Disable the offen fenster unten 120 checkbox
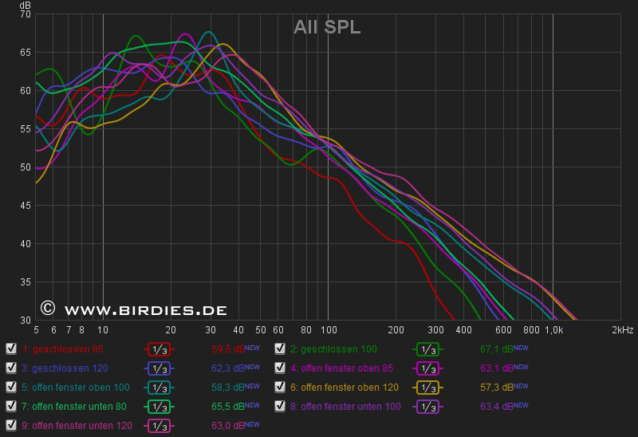 click(x=11, y=425)
